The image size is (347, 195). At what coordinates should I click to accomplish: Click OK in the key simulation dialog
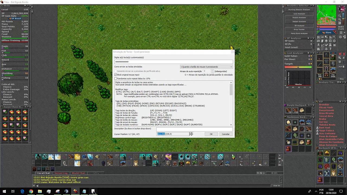pyautogui.click(x=211, y=134)
